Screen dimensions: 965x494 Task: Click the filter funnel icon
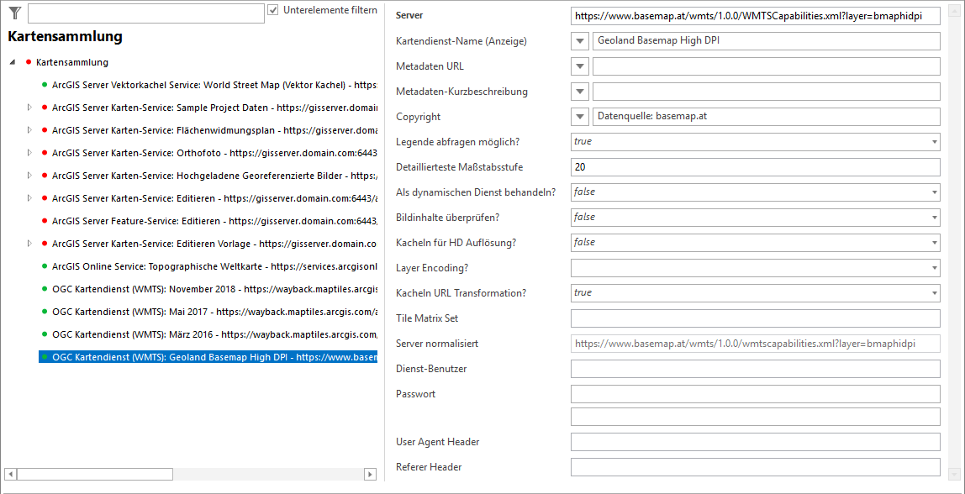(x=14, y=12)
